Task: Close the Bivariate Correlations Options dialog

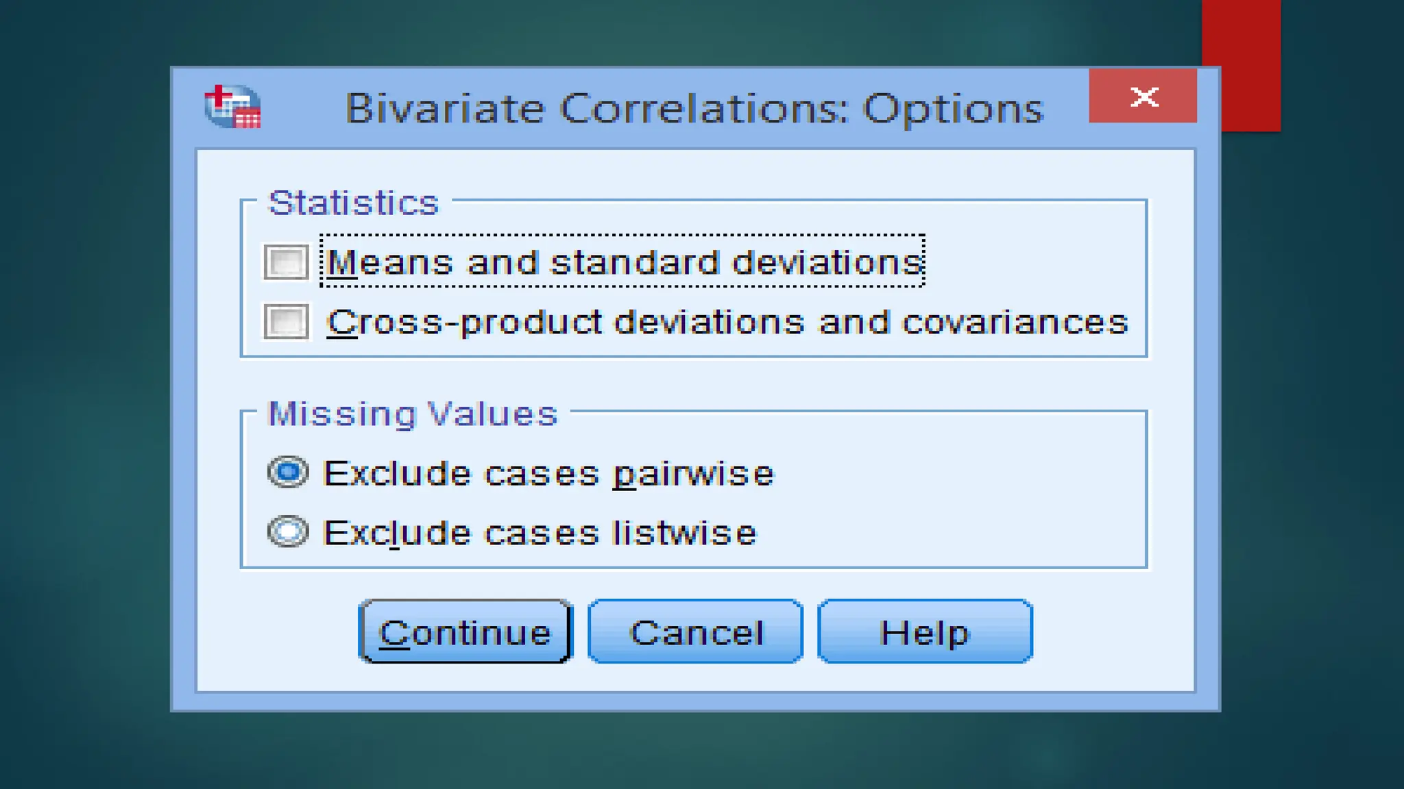Action: [x=1143, y=97]
